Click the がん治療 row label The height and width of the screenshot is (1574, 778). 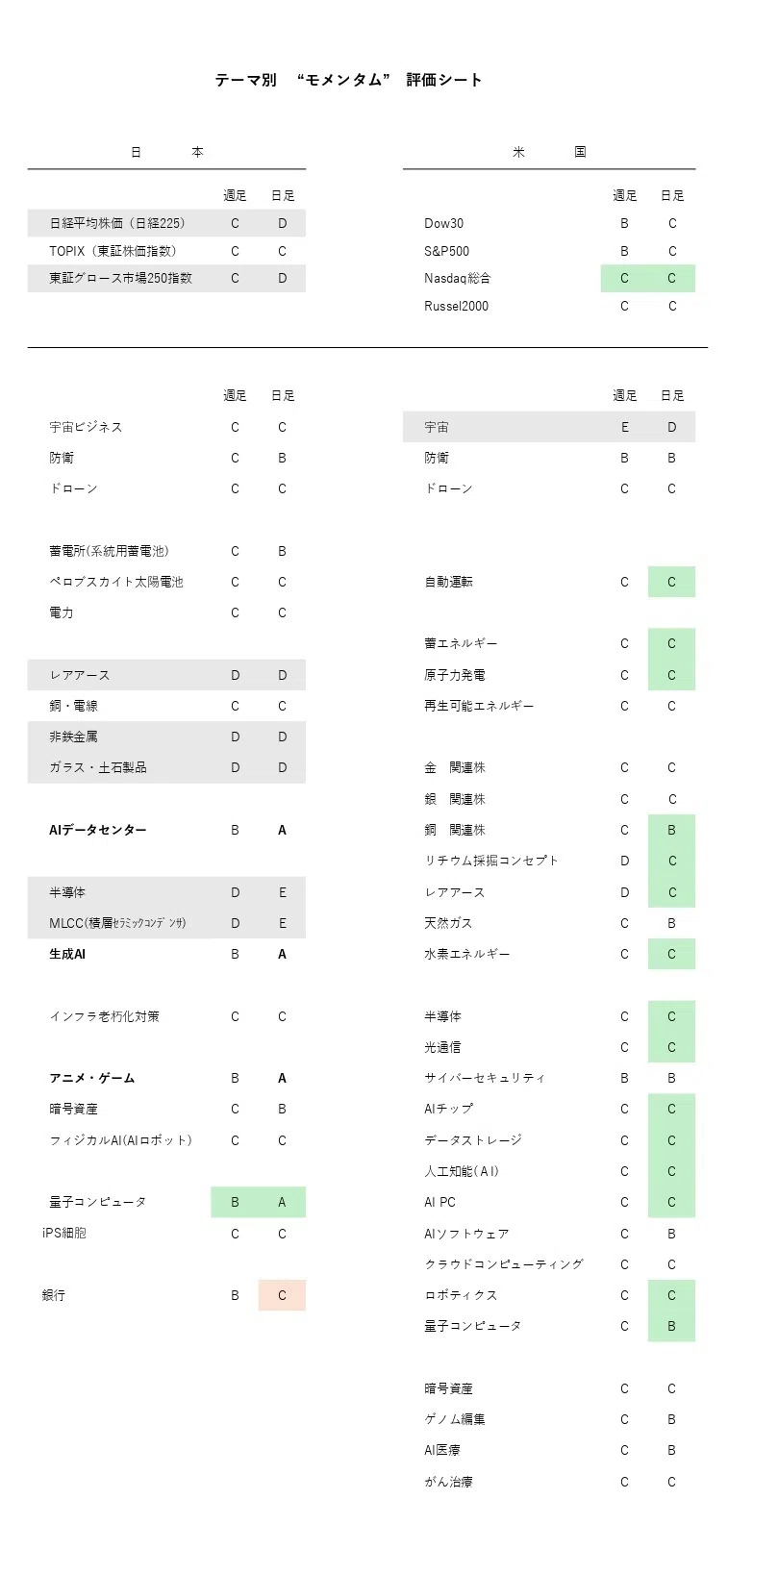click(448, 1482)
